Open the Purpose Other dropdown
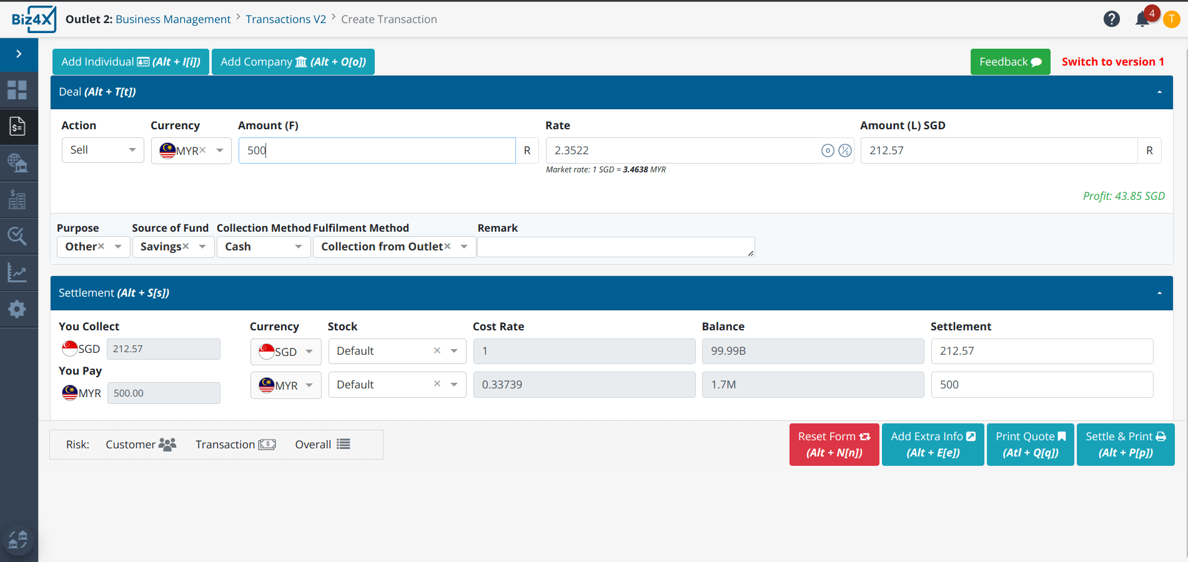 pos(93,247)
